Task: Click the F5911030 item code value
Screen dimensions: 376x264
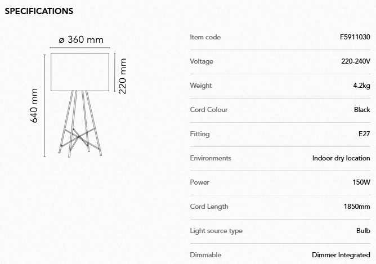Action: (355, 37)
